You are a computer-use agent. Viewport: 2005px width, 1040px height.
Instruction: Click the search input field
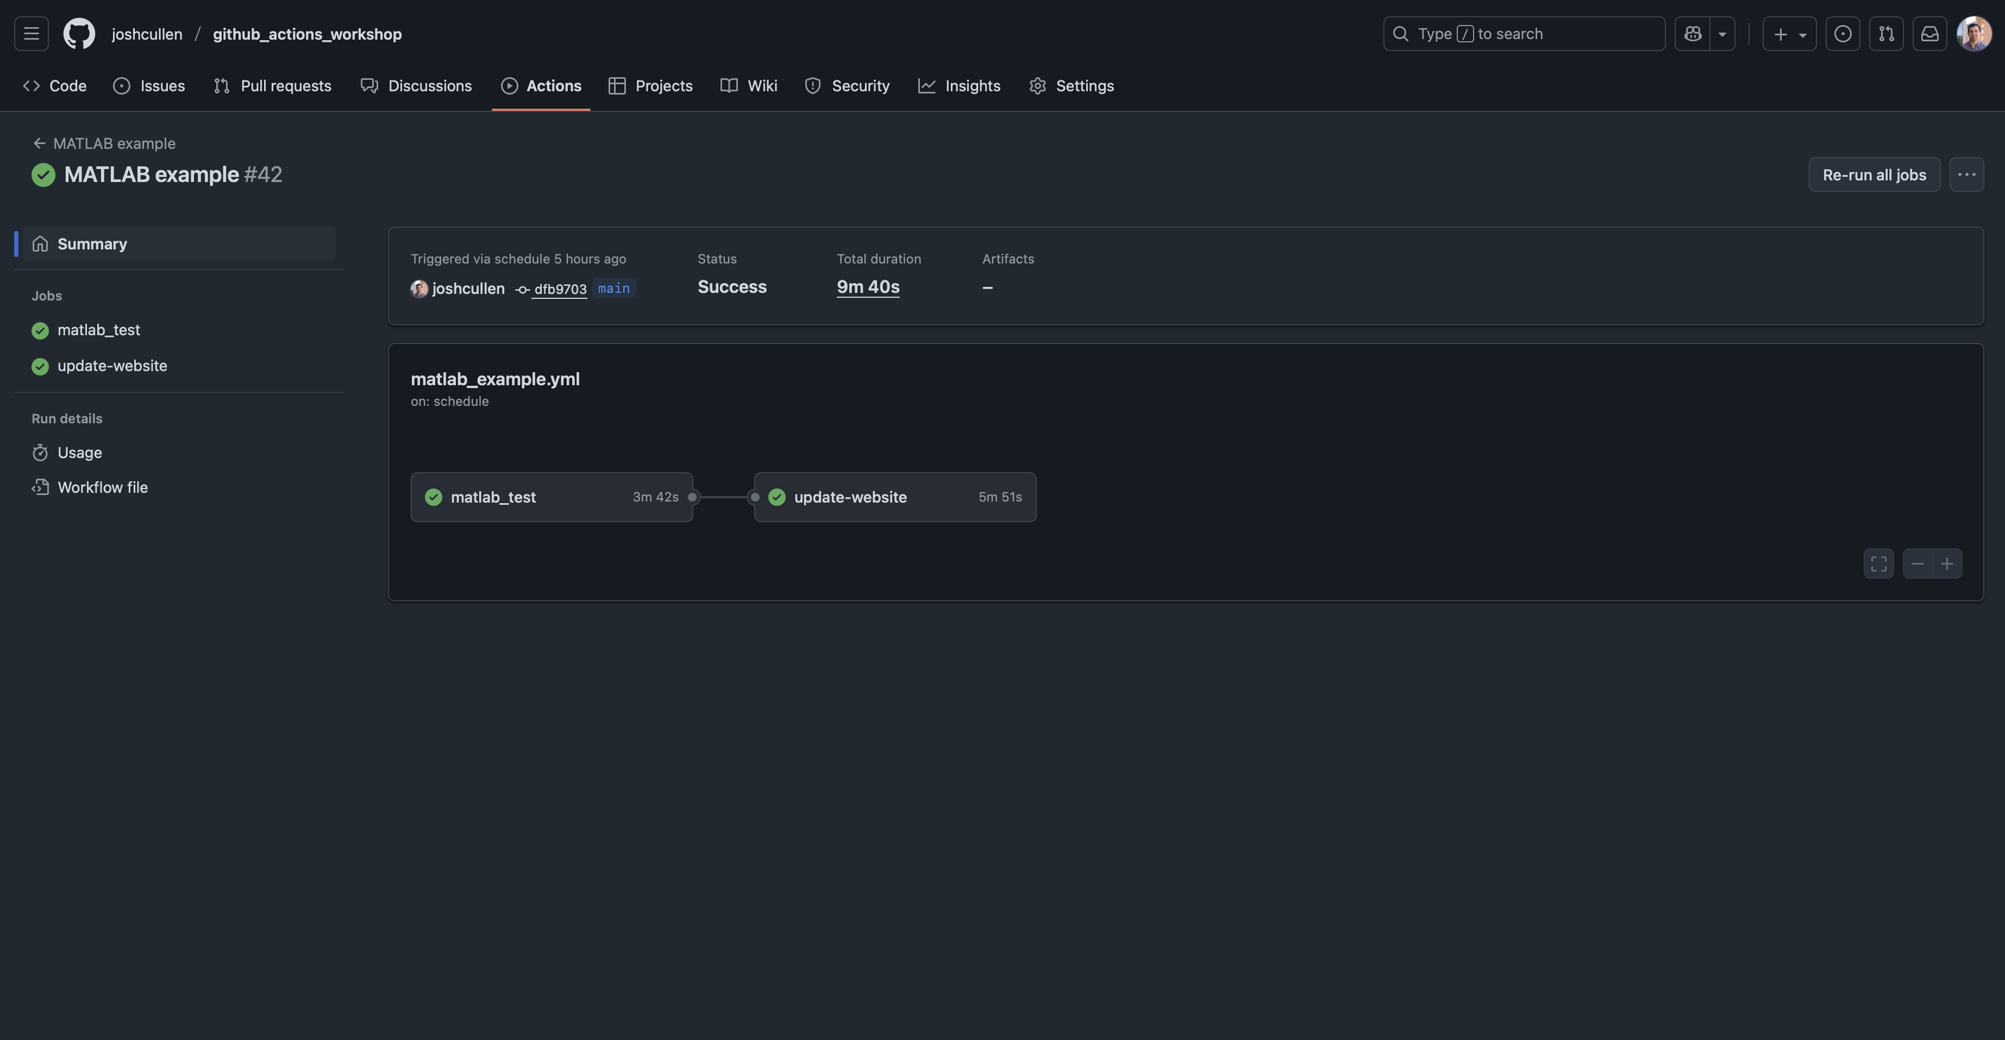click(x=1523, y=34)
